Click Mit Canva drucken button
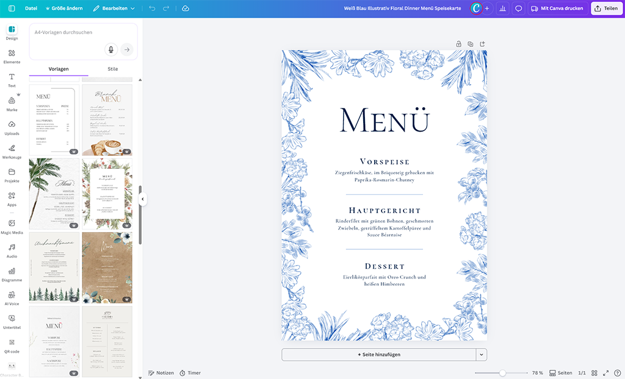625x379 pixels. pos(557,9)
